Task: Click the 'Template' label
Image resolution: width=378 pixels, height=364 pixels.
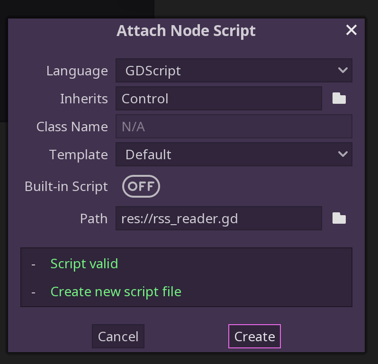Action: pyautogui.click(x=79, y=155)
